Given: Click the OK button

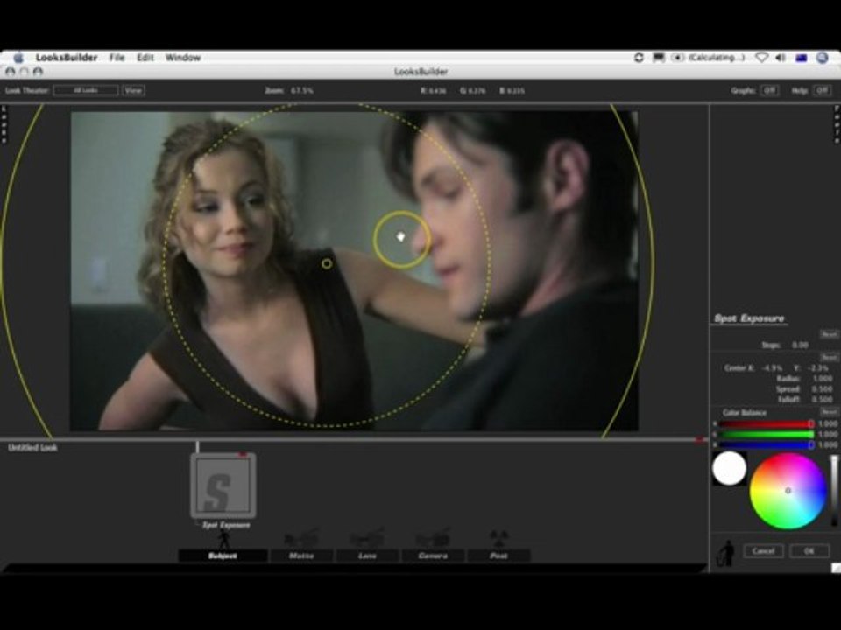Looking at the screenshot, I should (x=809, y=550).
